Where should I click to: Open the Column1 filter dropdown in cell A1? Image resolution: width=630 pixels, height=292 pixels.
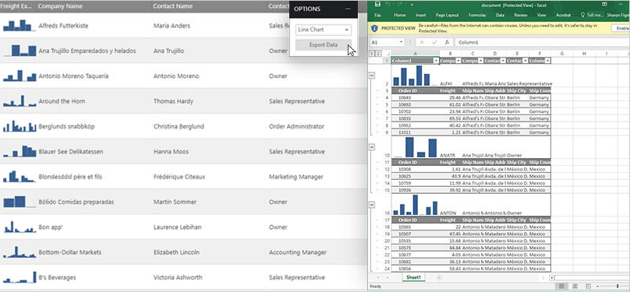[x=436, y=61]
